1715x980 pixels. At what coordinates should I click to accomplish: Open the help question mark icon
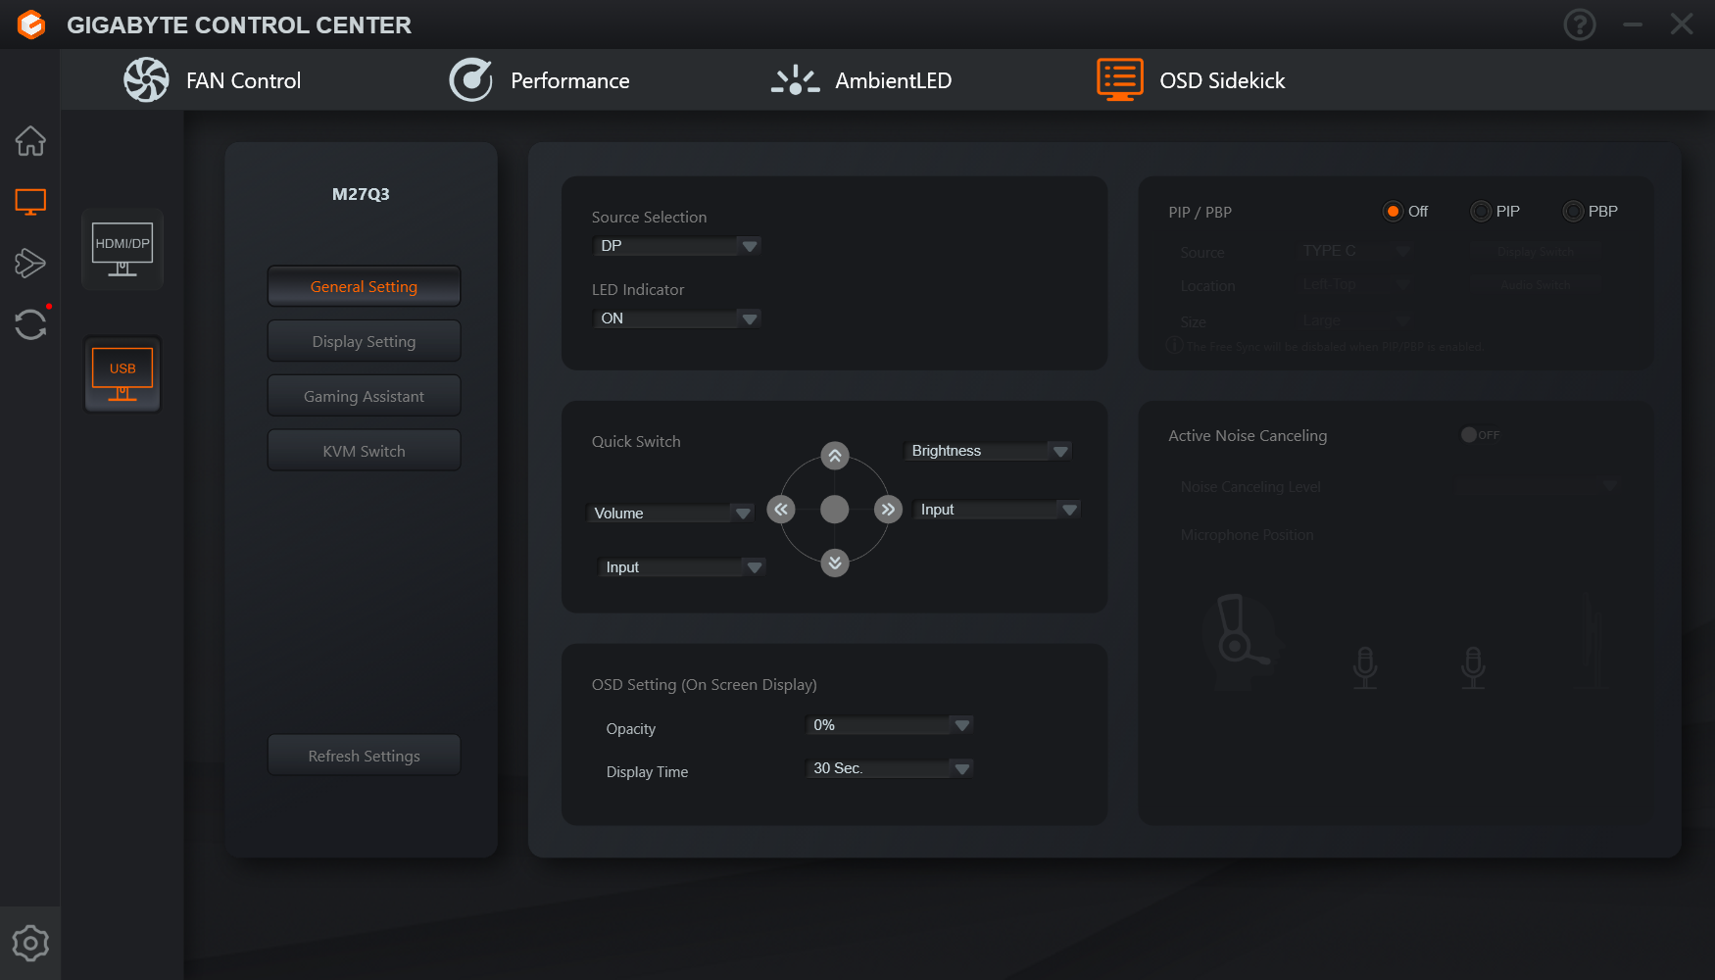1579,24
